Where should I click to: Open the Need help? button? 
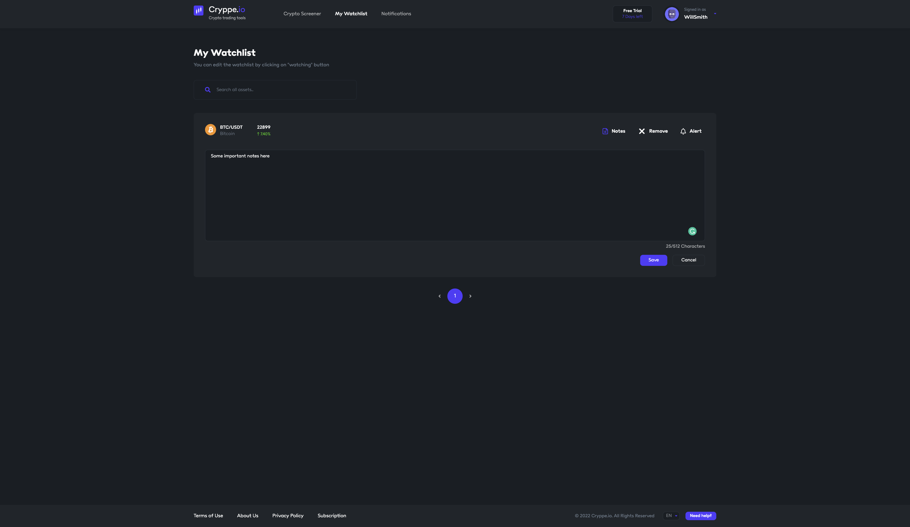[700, 516]
